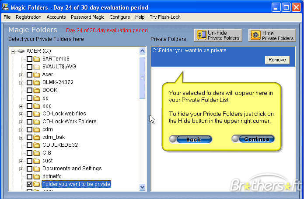Tick the checkbox next to CIS folder
The image size is (304, 199).
[29, 153]
